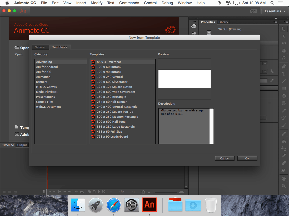Select the Brush tool
The width and height of the screenshot is (289, 216).
284,125
